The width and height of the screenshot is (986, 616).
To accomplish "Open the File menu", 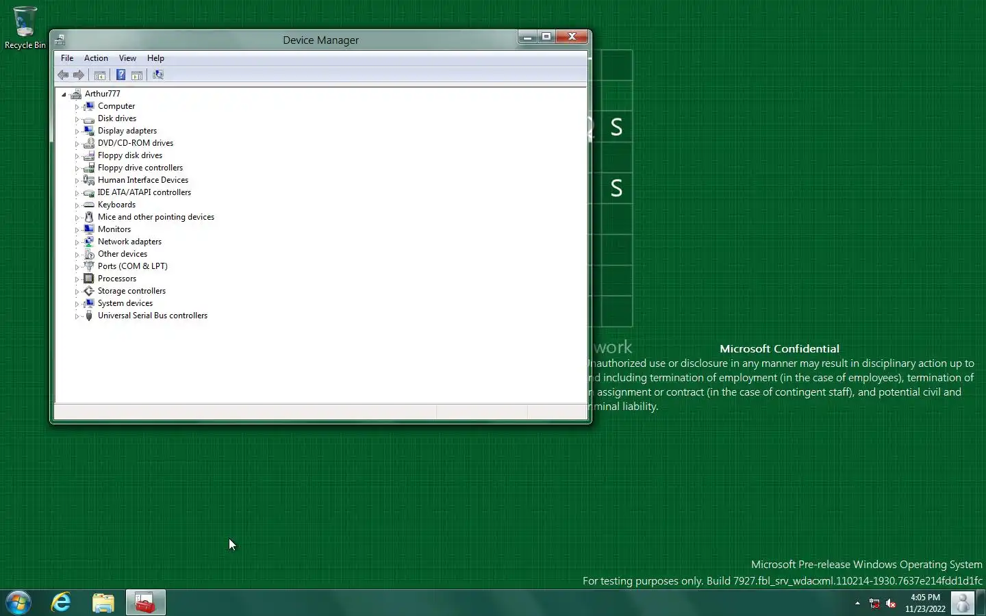I will 67,58.
